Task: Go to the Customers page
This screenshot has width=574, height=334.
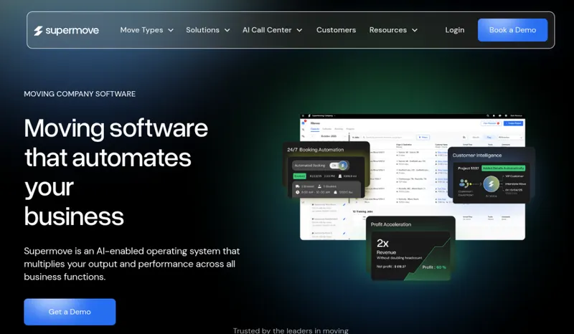Action: pos(336,30)
